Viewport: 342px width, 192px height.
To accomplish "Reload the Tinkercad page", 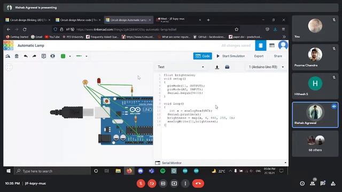I will tap(25, 29).
